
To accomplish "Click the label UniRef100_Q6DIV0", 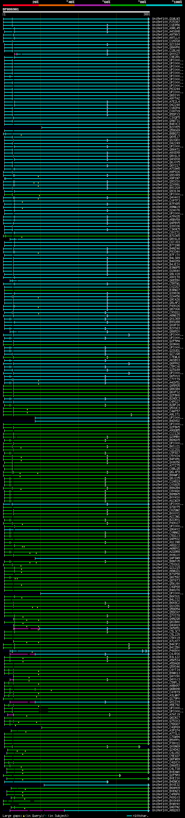I will pos(166,95).
